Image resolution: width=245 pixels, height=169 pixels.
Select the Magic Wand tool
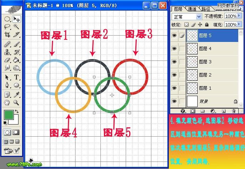16,27
